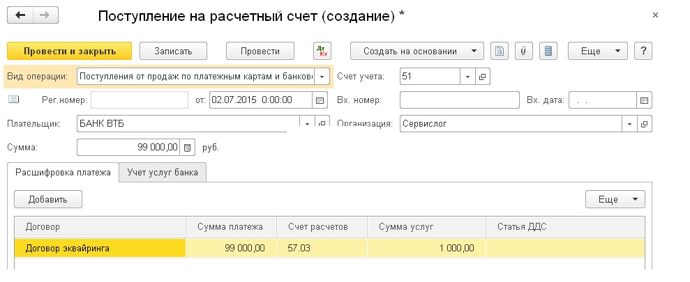Click Провести и закрыть
690x282 pixels.
(70, 51)
